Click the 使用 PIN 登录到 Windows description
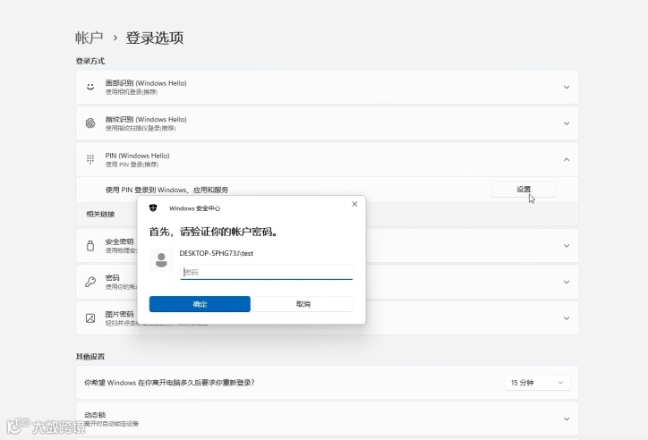648x440 pixels. [166, 190]
